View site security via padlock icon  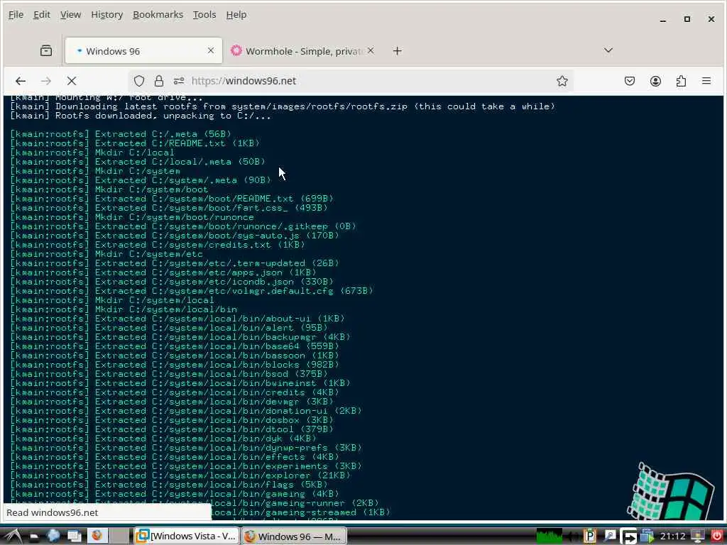click(158, 81)
